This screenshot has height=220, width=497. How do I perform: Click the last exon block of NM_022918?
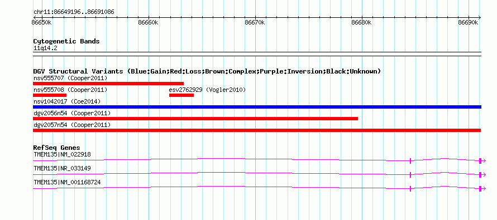(x=480, y=160)
